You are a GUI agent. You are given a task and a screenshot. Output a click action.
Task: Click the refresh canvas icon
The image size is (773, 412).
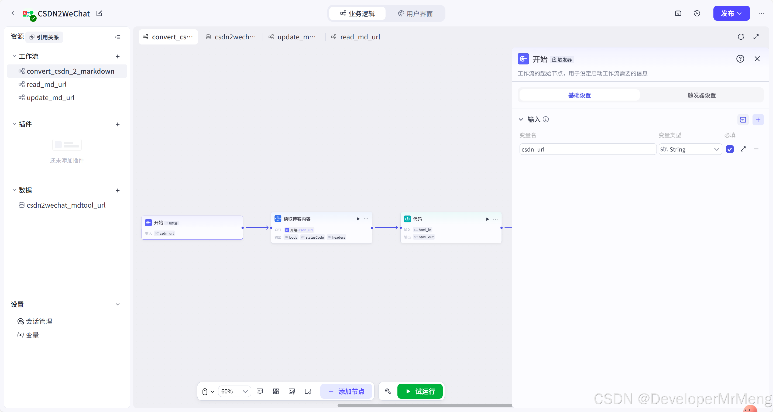pyautogui.click(x=741, y=37)
